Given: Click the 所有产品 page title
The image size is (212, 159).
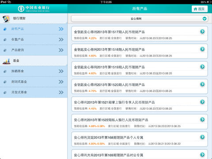Looking at the screenshot, I should click(x=140, y=9).
